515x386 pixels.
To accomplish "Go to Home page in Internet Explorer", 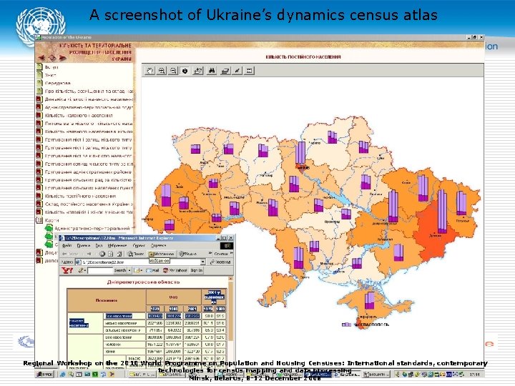I will pyautogui.click(x=119, y=254).
